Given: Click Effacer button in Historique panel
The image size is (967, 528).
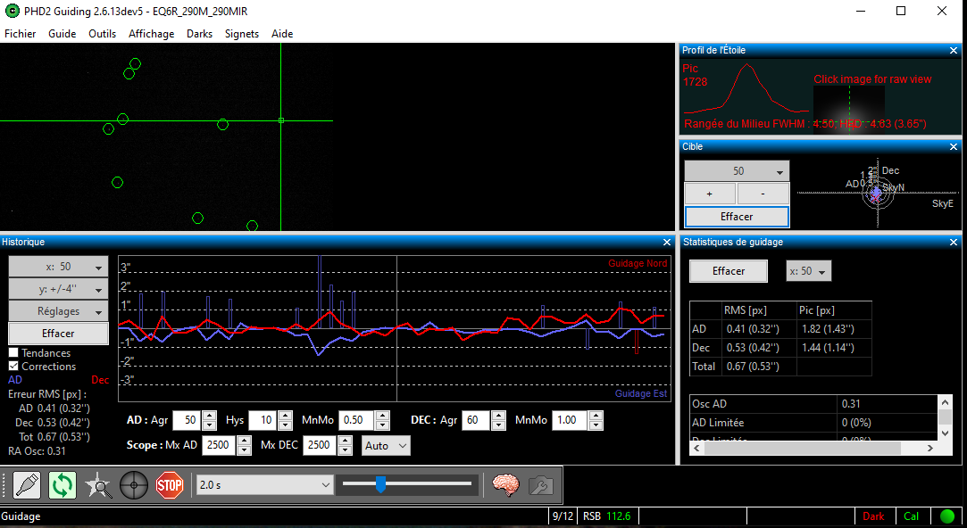Looking at the screenshot, I should tap(58, 334).
